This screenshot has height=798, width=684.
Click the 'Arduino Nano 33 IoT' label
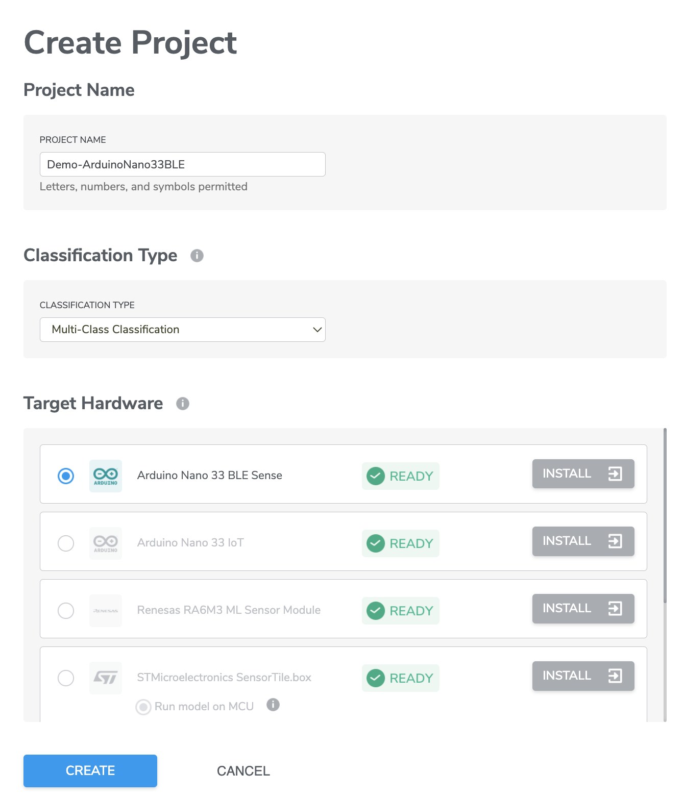click(x=190, y=543)
